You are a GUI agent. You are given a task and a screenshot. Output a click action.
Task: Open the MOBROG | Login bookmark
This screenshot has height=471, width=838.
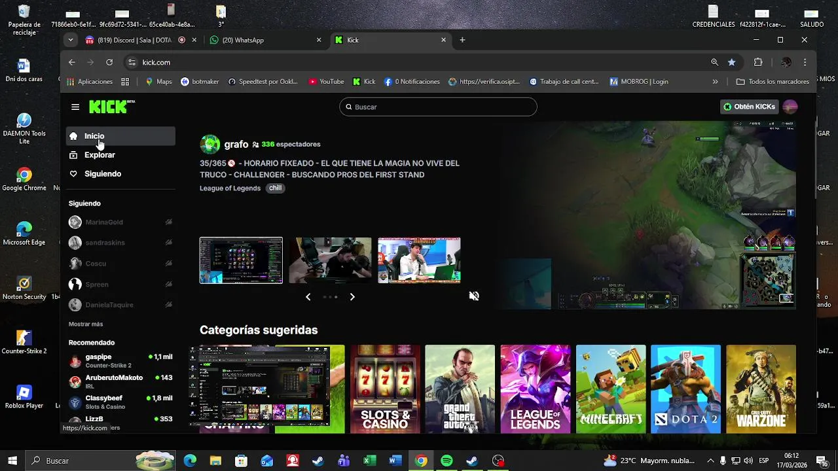click(639, 82)
